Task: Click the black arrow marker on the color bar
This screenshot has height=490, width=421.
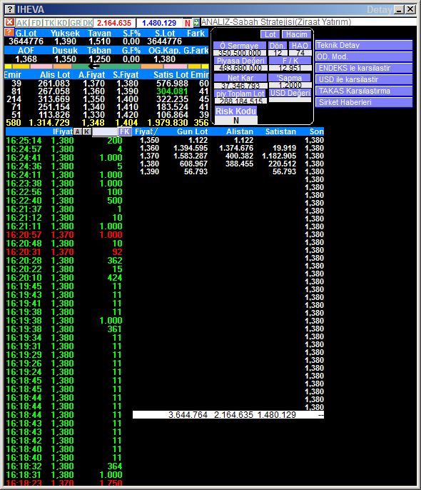Action: 93,66
